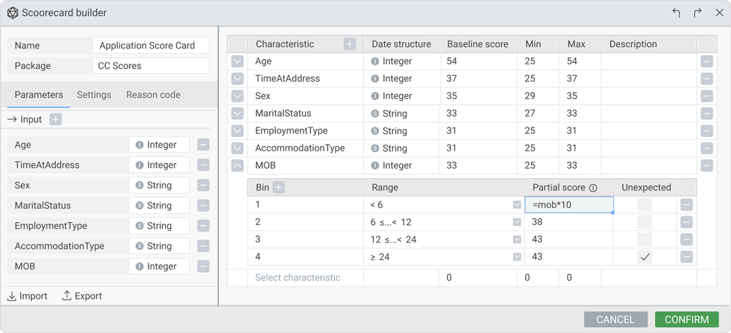Click the Name input field
731x333 pixels.
pos(151,46)
